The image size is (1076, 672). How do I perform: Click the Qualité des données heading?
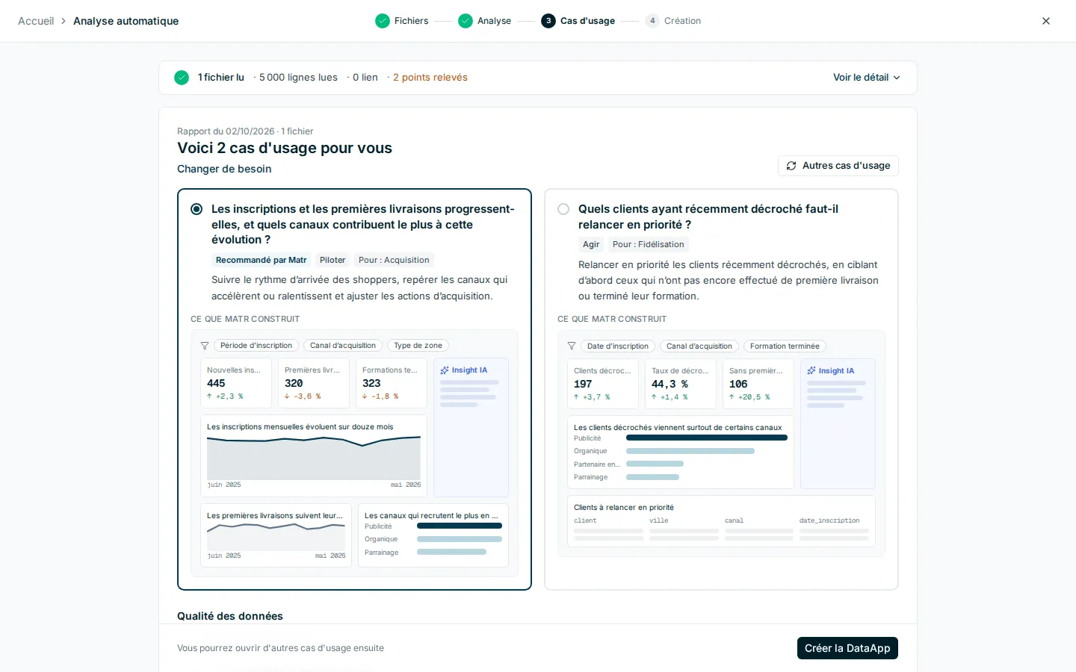click(x=230, y=616)
